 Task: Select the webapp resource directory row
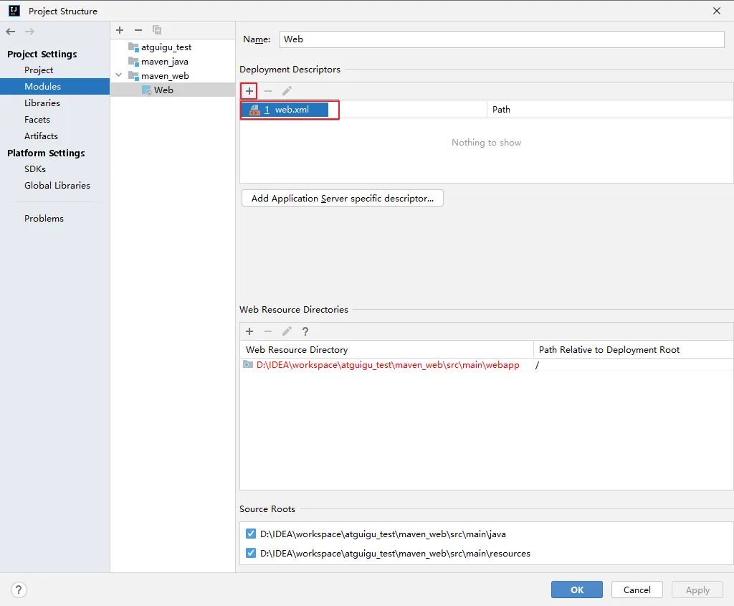(387, 365)
